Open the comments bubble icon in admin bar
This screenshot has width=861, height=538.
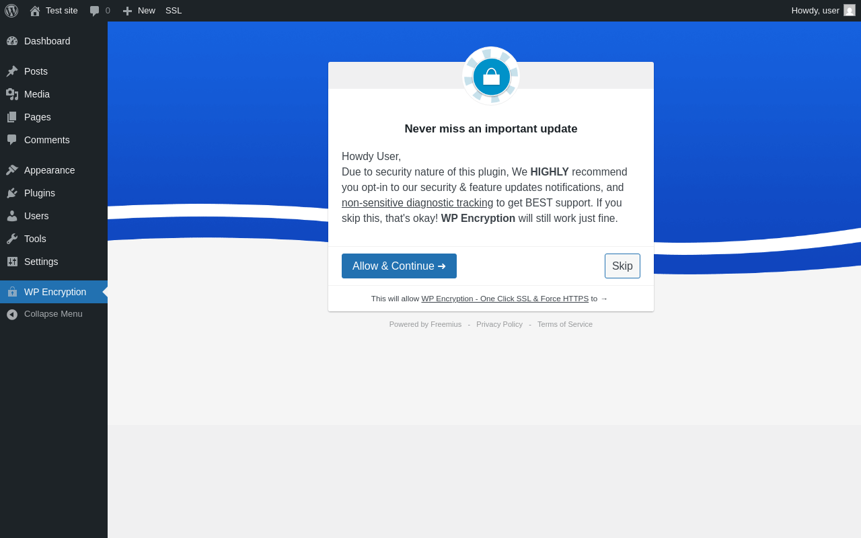point(95,11)
